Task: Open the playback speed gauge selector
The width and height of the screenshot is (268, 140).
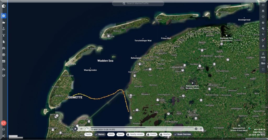Action: 87,129
